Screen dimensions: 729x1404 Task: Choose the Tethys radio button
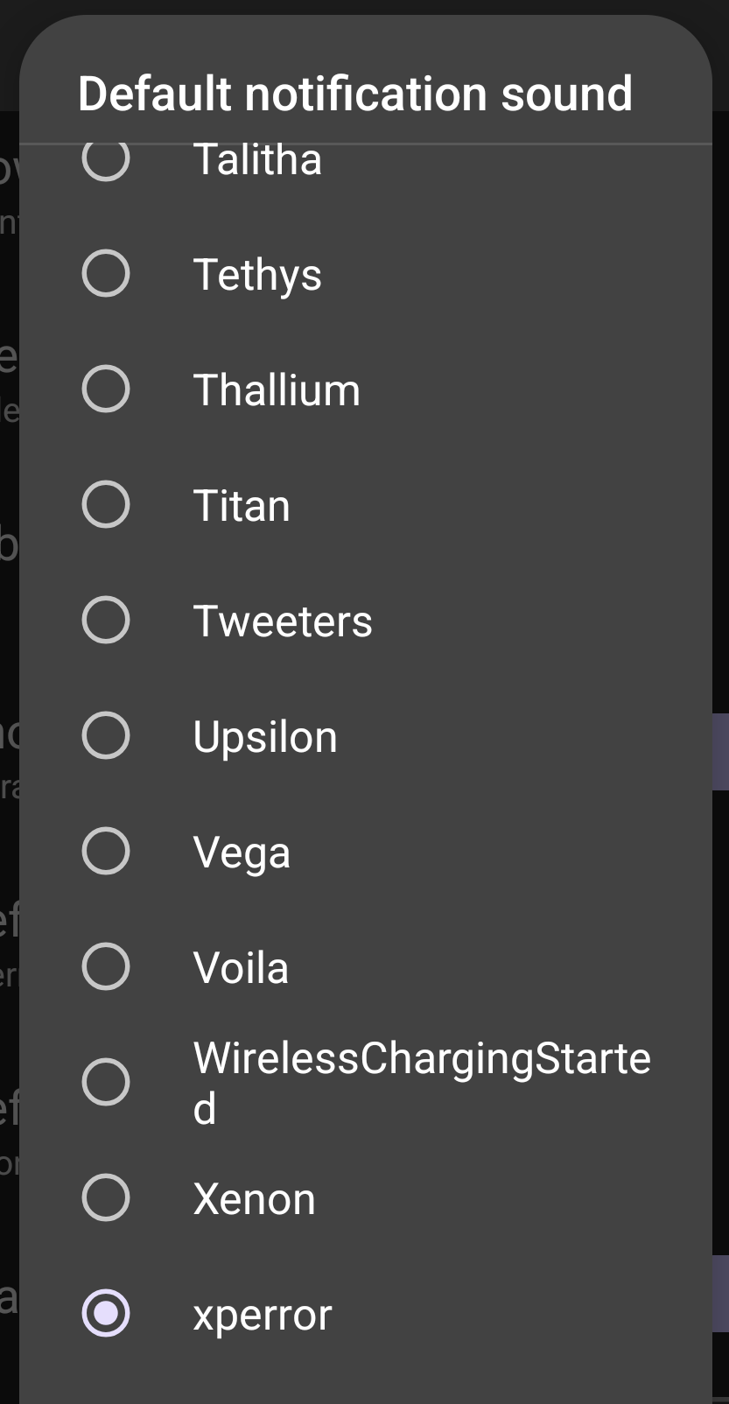tap(106, 273)
